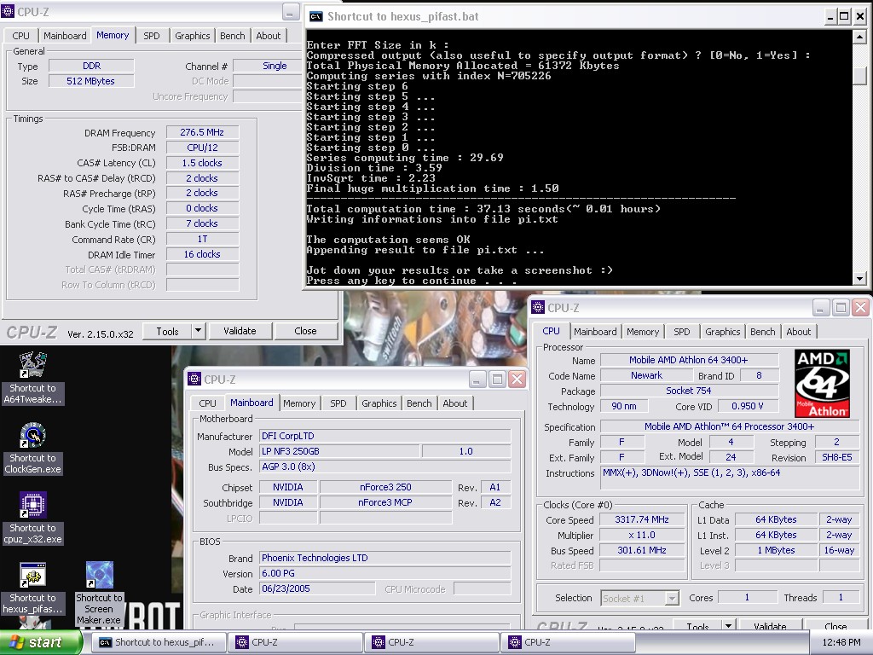Select the BIOS Date 06/23/2005 value

[317, 588]
